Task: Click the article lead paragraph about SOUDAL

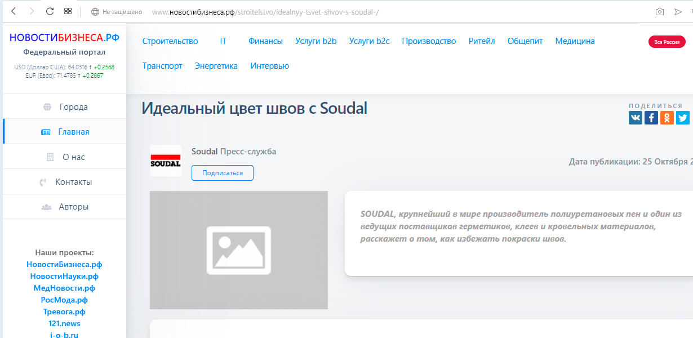Action: [x=521, y=226]
